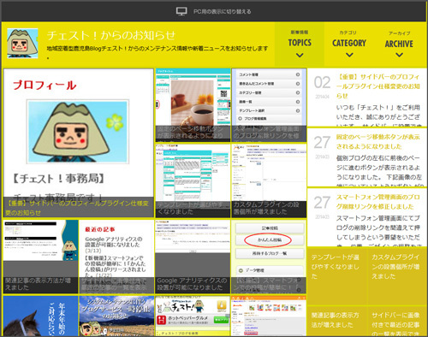Open the horse new-year notice thumbnail
Image resolution: width=428 pixels, height=337 pixels.
click(x=40, y=316)
